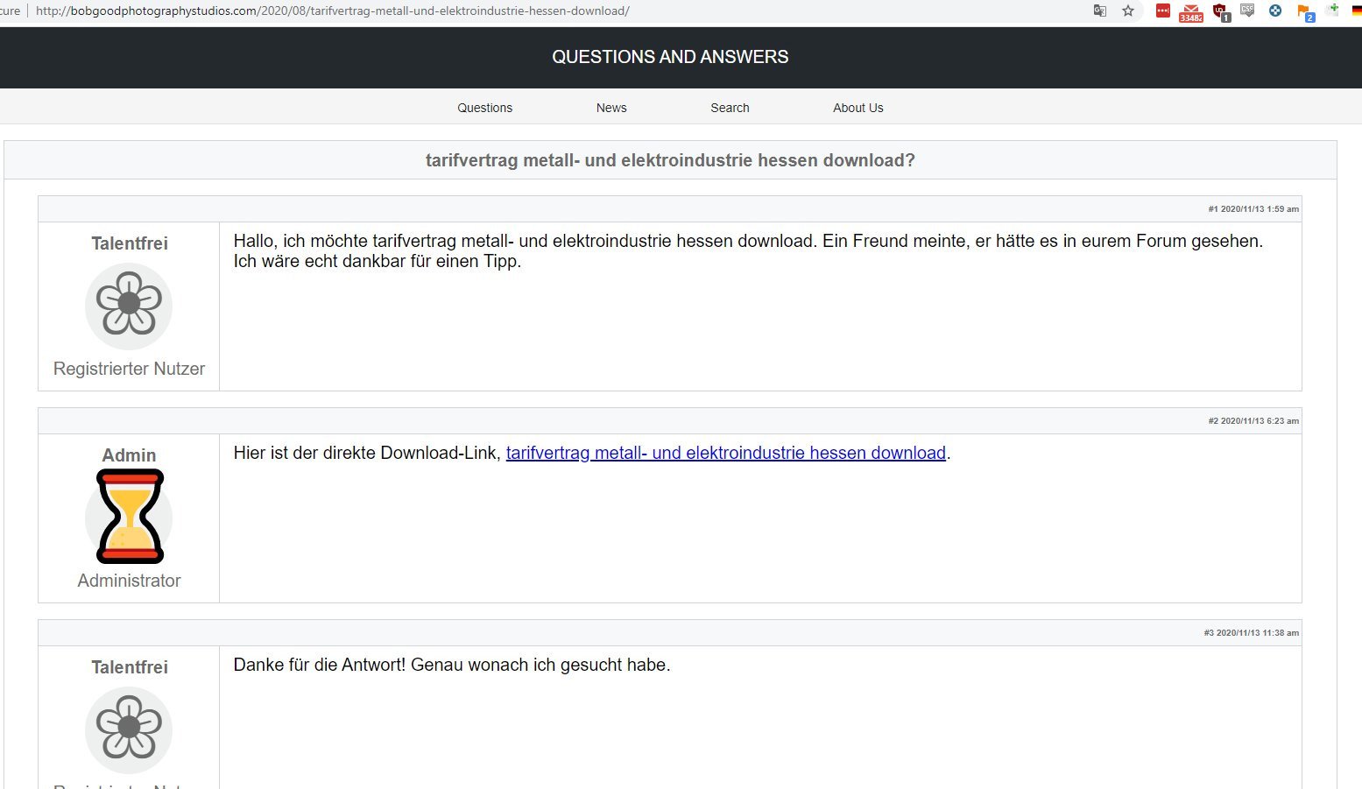Click the URL in the address bar
This screenshot has height=789, width=1362.
click(332, 11)
